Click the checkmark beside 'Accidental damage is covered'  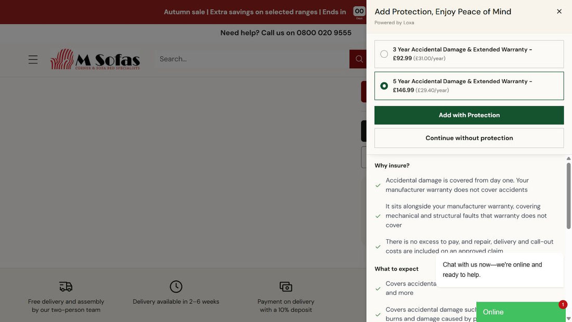pos(378,186)
